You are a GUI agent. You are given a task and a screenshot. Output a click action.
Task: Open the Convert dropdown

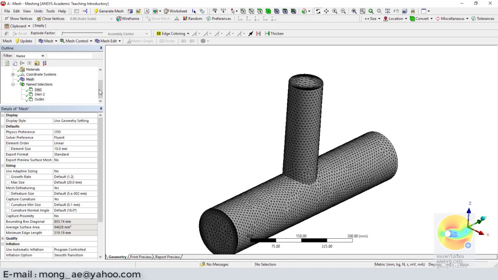point(421,18)
